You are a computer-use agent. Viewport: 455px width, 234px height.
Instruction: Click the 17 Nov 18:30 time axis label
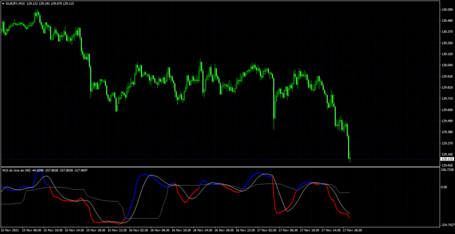pos(353,231)
